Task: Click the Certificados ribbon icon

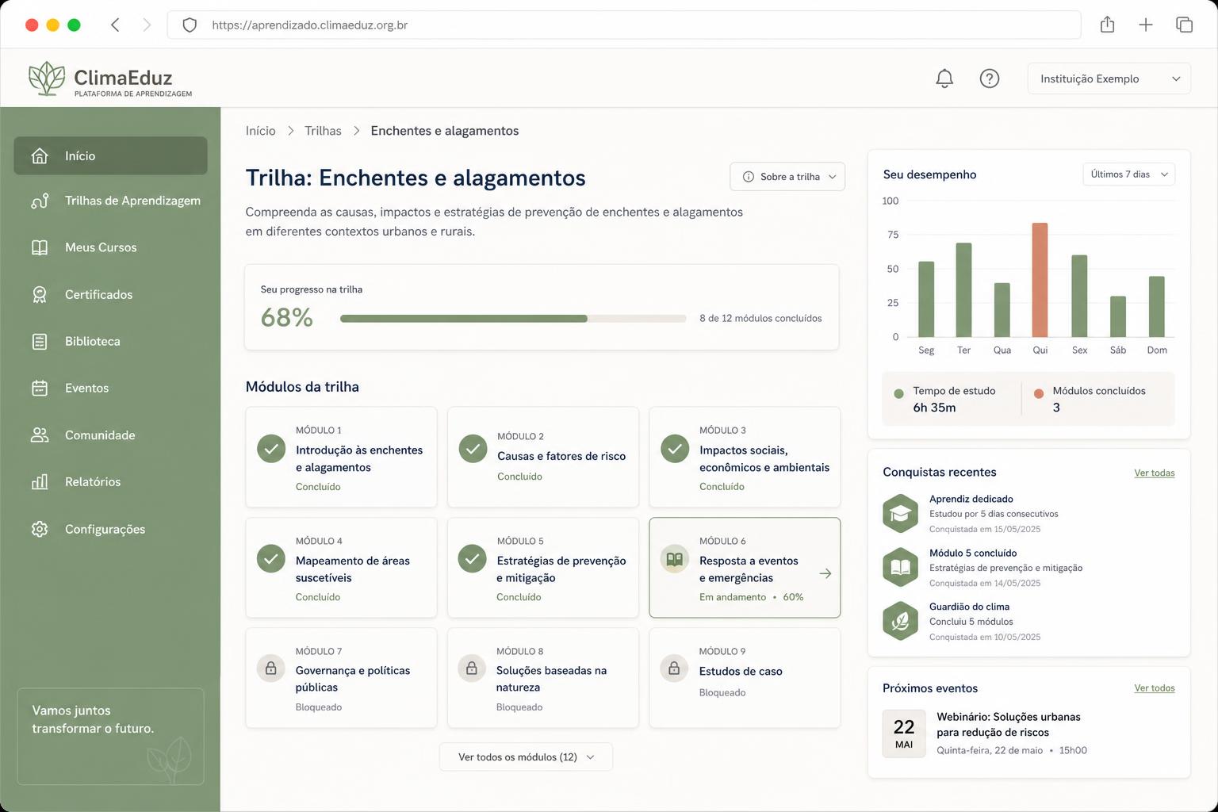Action: click(40, 294)
